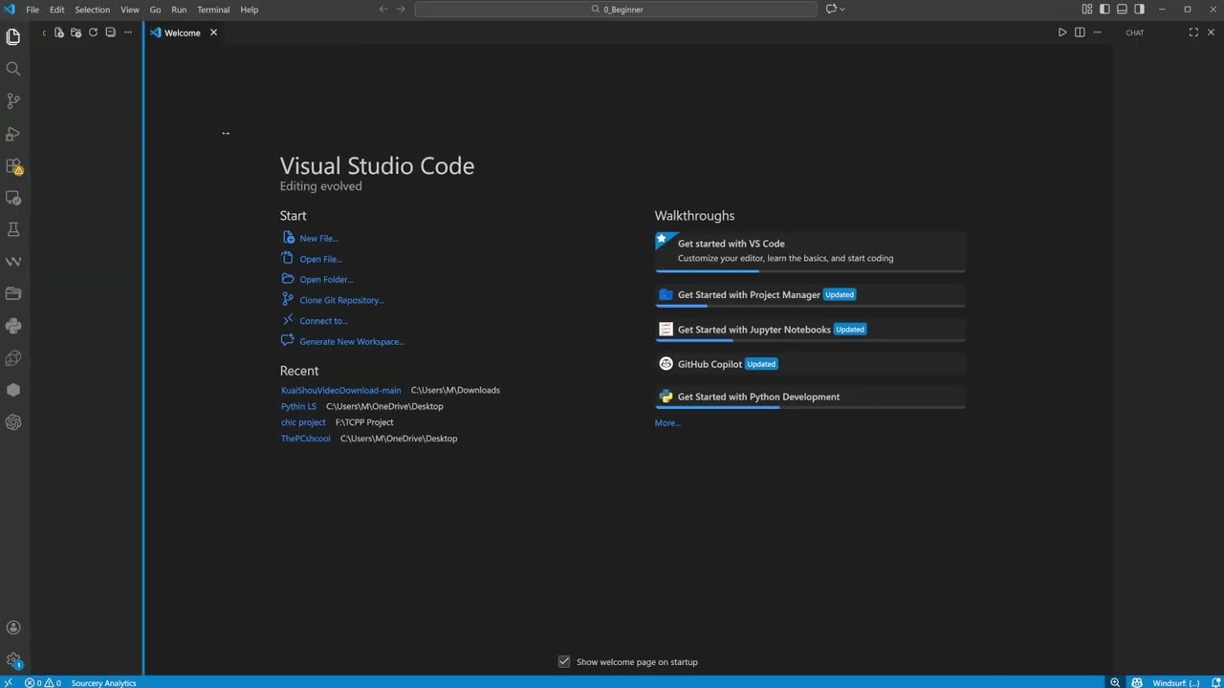1224x688 pixels.
Task: Open recent ThePCshcool folder
Action: 306,439
